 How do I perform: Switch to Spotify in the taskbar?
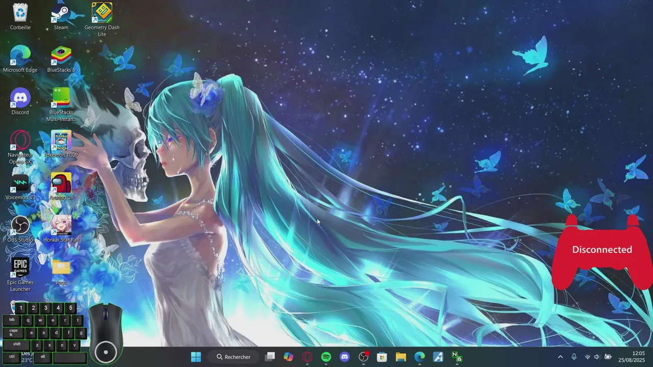[x=326, y=357]
